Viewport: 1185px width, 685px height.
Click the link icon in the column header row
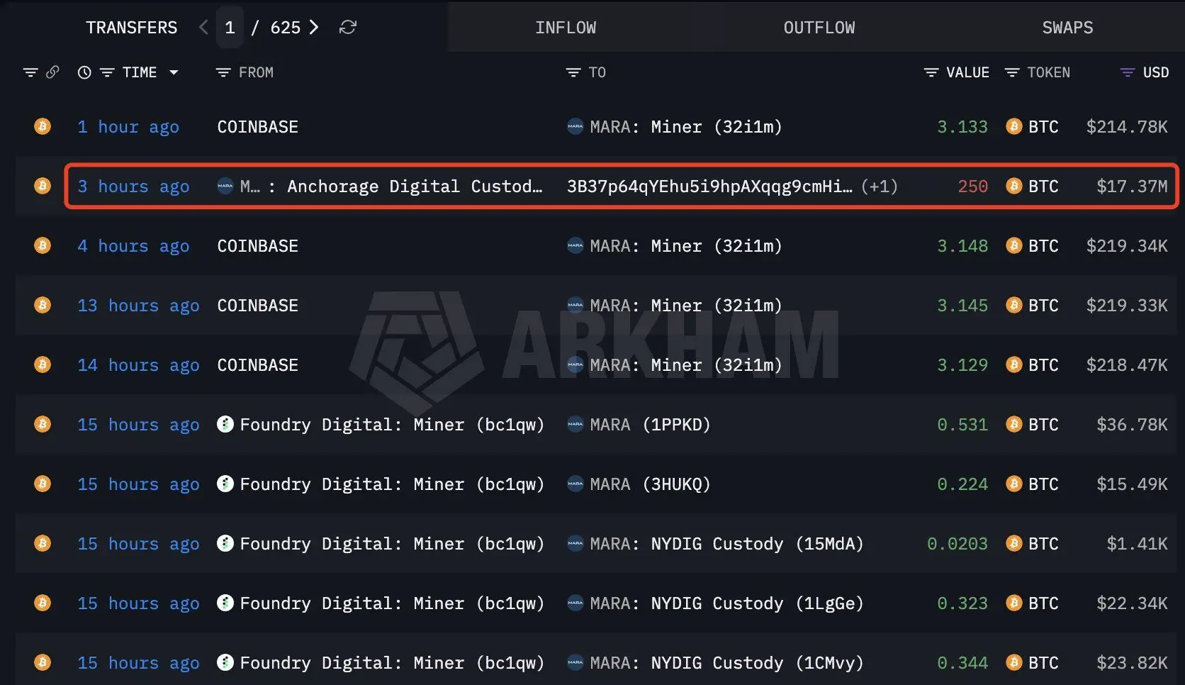(52, 72)
